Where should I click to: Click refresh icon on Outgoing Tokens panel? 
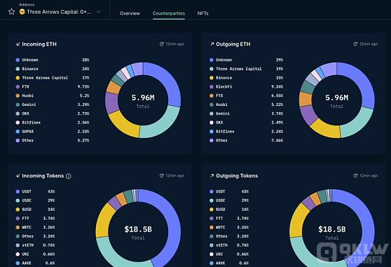(x=356, y=175)
